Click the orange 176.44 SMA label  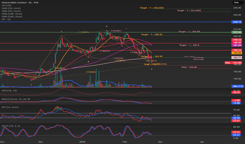tap(237, 53)
